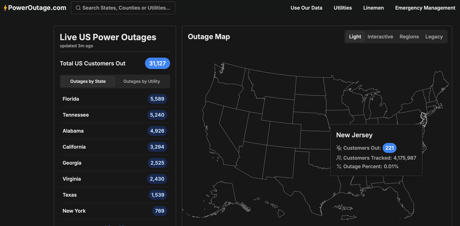This screenshot has width=460, height=226.
Task: Switch to Outages by Utility view
Action: [x=142, y=81]
